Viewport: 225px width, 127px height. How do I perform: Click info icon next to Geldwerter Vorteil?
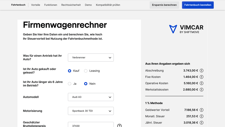(x=201, y=110)
